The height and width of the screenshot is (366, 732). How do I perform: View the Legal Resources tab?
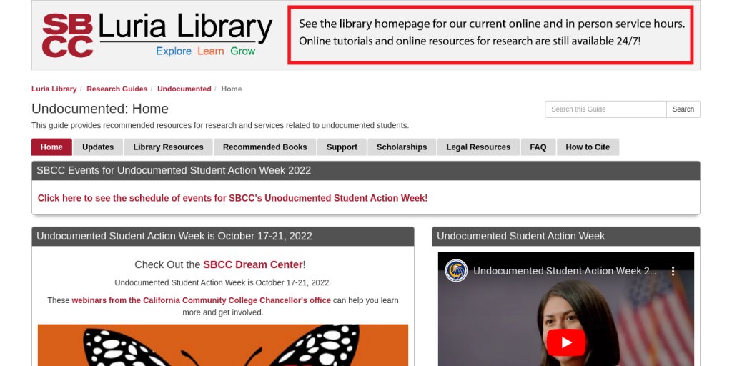coord(478,147)
